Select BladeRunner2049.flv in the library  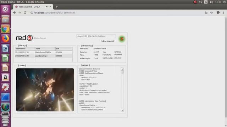(x=43, y=52)
